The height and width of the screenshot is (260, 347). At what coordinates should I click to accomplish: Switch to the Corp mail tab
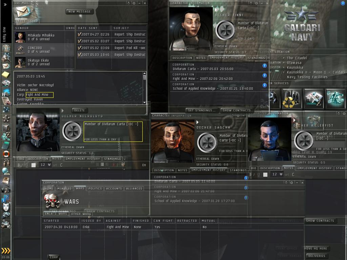pos(34,21)
